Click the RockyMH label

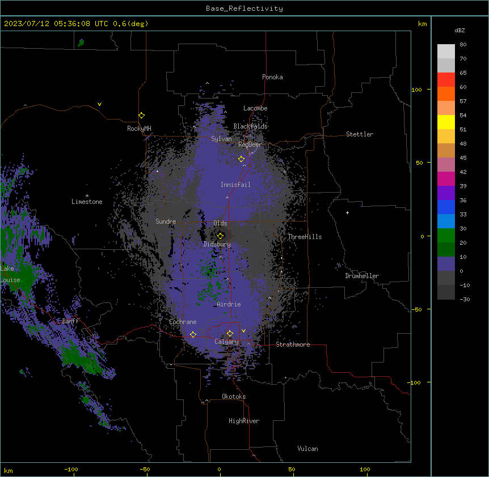tap(139, 129)
